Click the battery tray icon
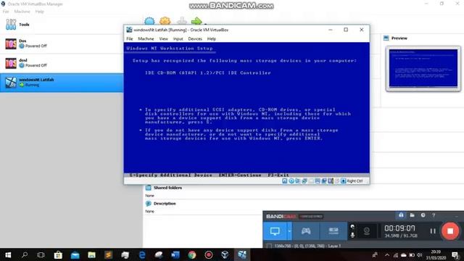464x261 pixels. (x=412, y=254)
